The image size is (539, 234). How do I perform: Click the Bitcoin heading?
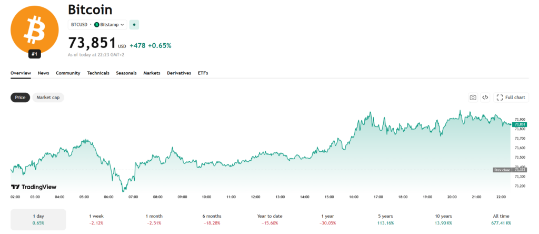[x=90, y=9]
